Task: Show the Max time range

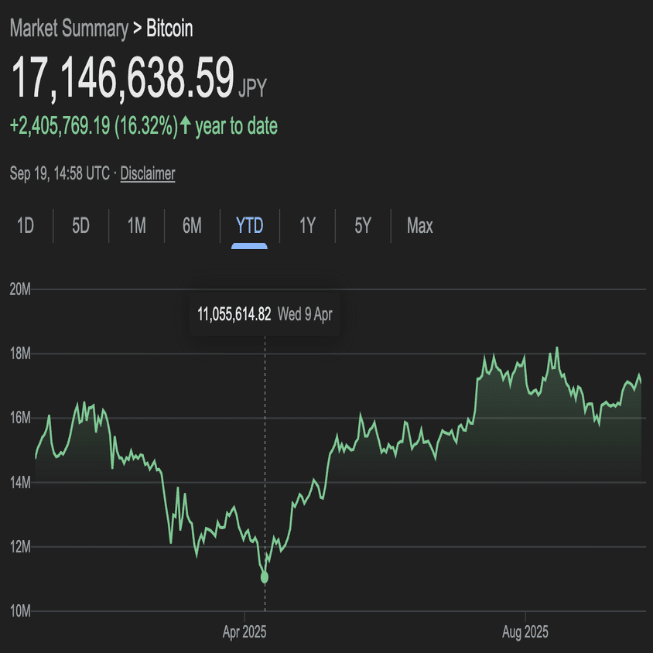Action: coord(420,226)
